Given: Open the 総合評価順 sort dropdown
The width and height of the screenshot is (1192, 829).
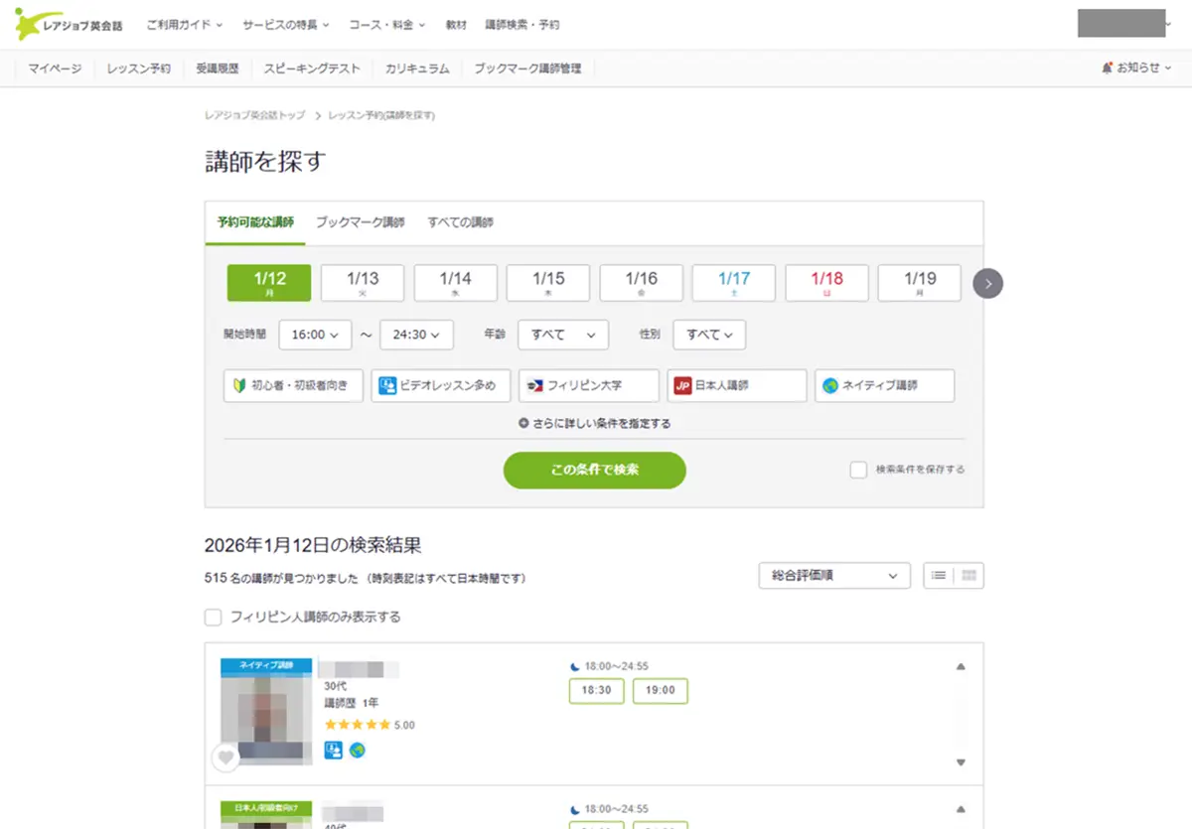Looking at the screenshot, I should click(x=833, y=576).
